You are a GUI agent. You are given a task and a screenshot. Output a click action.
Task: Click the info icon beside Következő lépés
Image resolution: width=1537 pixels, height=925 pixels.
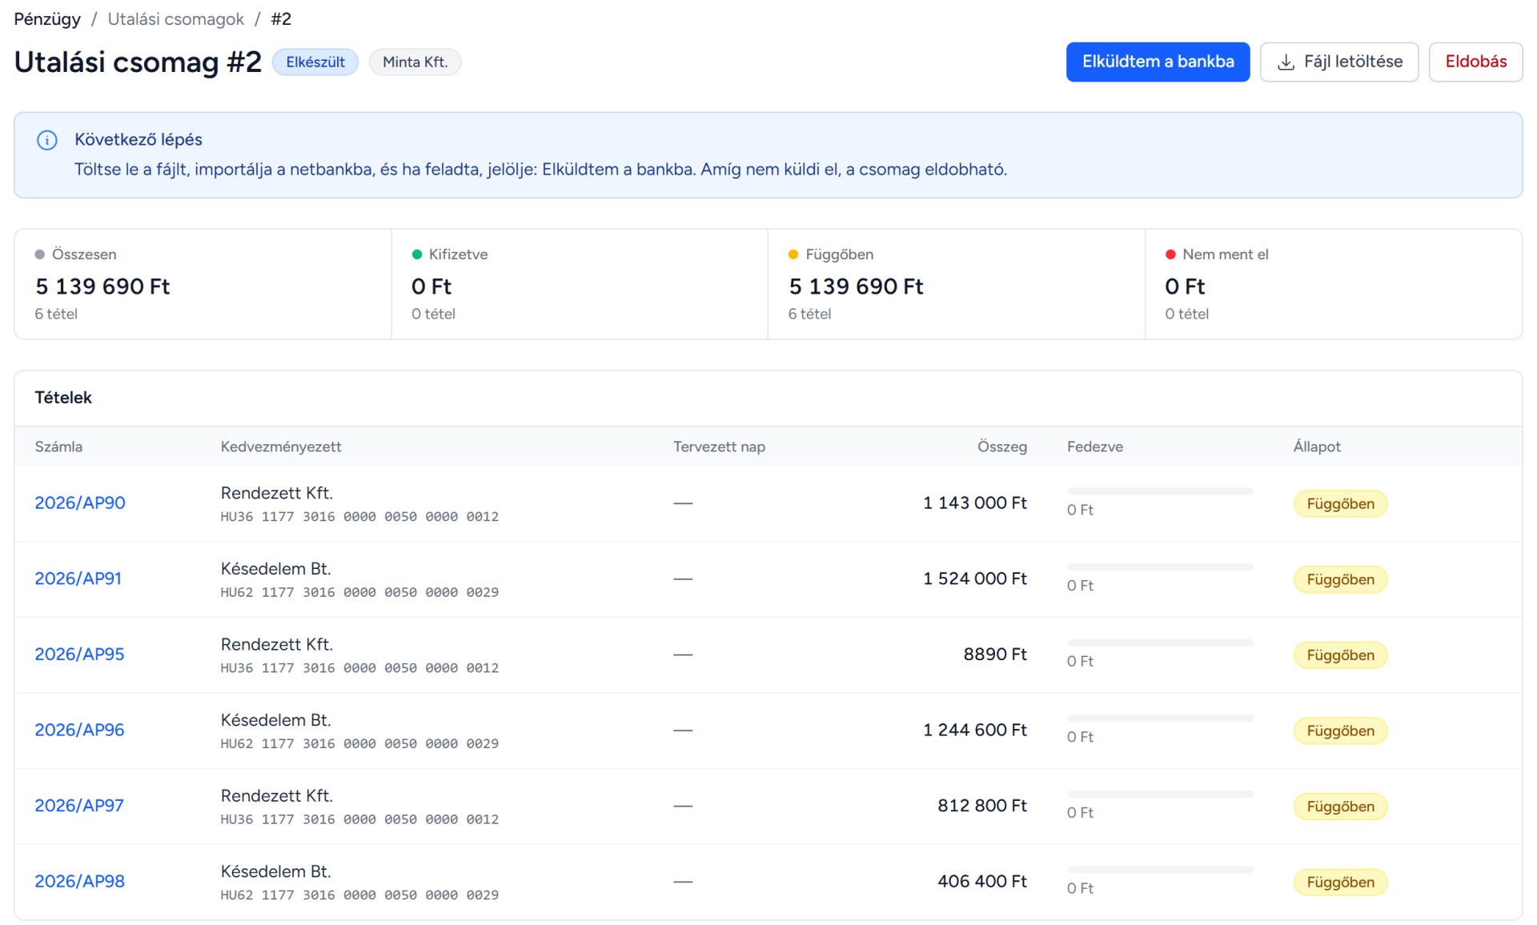pos(47,140)
